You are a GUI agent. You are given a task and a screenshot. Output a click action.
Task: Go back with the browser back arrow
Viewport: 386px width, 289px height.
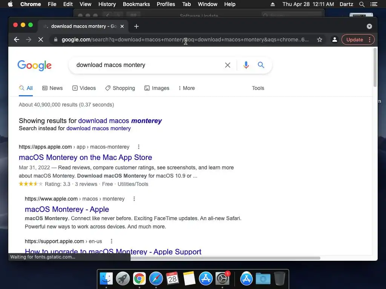17,40
